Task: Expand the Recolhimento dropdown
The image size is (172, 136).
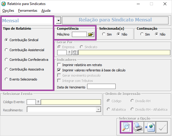Action: tap(98, 110)
